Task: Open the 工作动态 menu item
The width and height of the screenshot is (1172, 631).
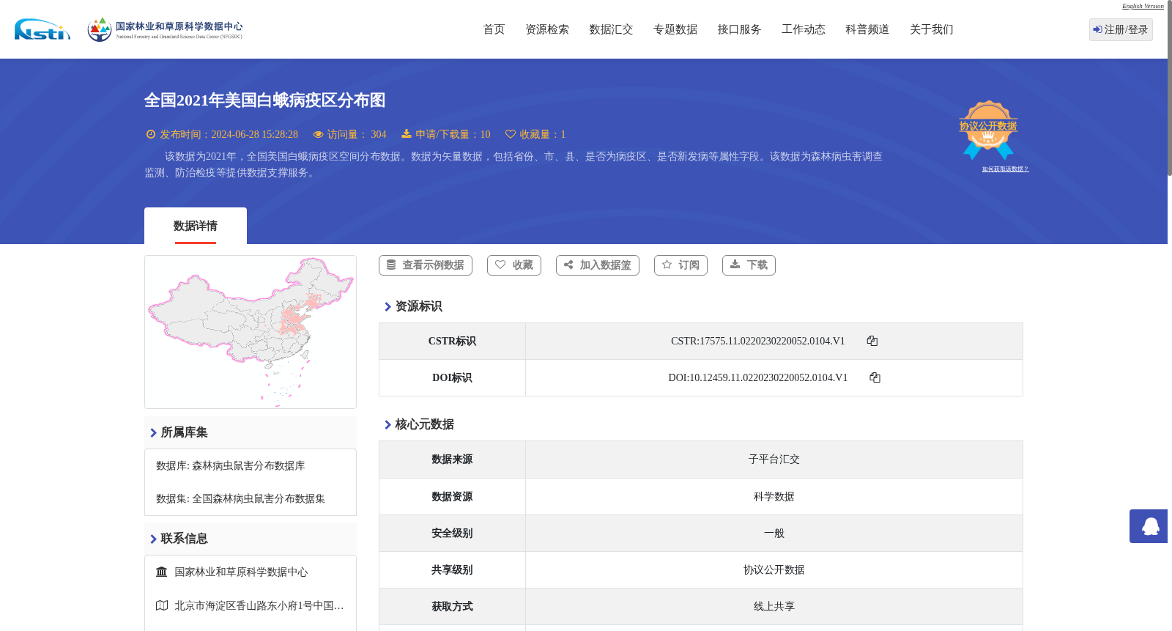Action: [x=804, y=29]
